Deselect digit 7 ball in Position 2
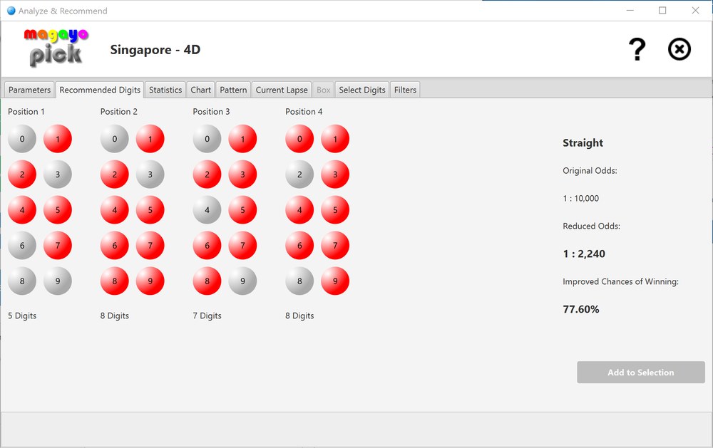Image resolution: width=713 pixels, height=448 pixels. click(x=150, y=246)
